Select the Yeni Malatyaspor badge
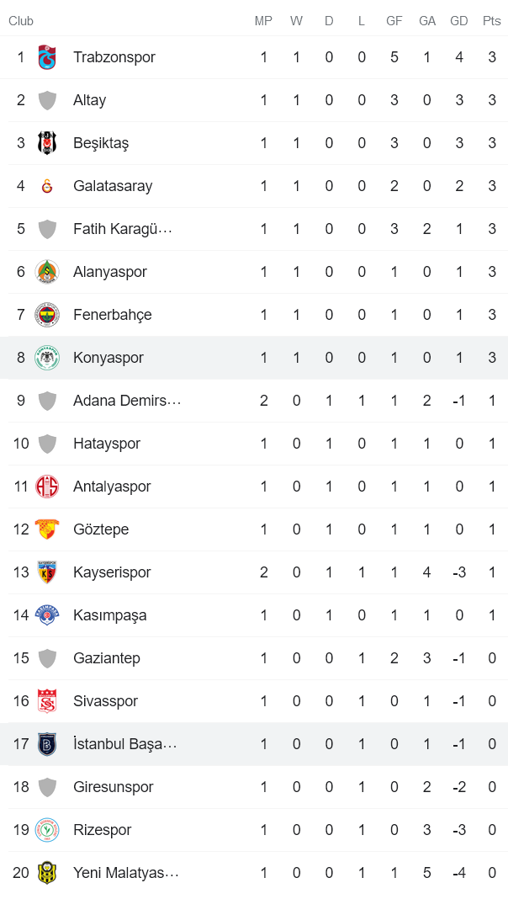 click(48, 873)
